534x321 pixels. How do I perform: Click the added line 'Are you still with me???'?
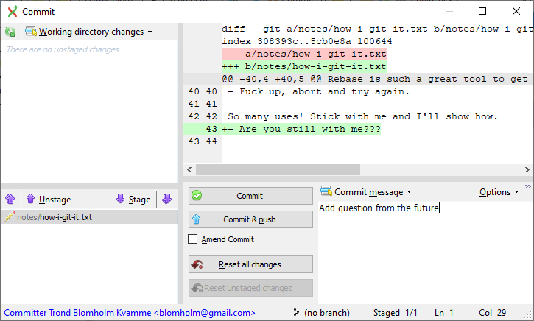[x=301, y=129]
